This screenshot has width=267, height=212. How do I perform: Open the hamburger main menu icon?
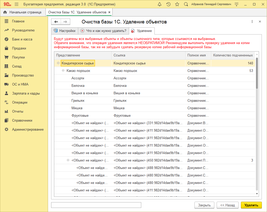[17, 4]
